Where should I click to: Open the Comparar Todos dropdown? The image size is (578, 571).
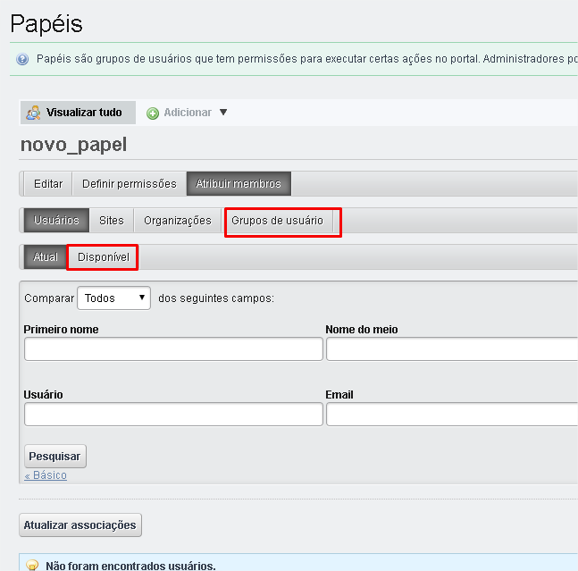[x=113, y=298]
